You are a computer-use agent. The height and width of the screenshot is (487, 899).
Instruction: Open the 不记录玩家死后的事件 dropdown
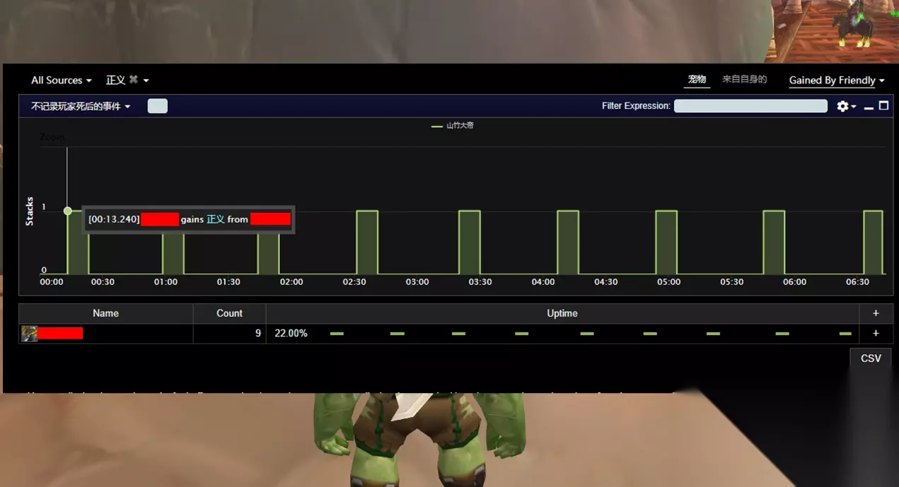[81, 106]
